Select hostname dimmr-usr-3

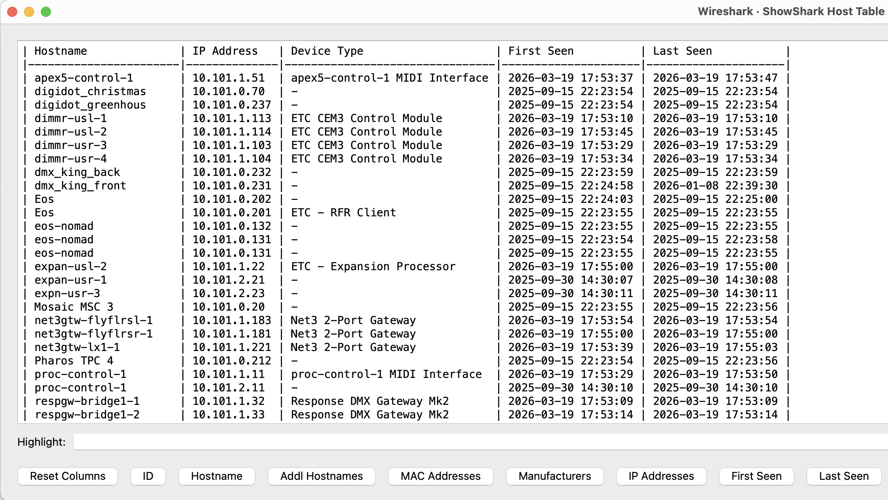point(71,145)
